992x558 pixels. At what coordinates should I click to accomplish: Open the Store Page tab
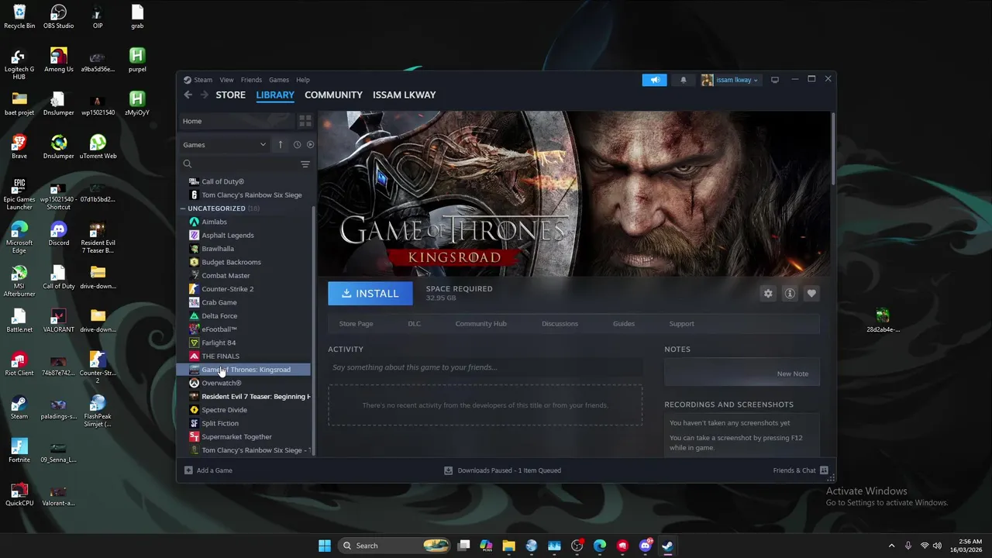(x=356, y=324)
